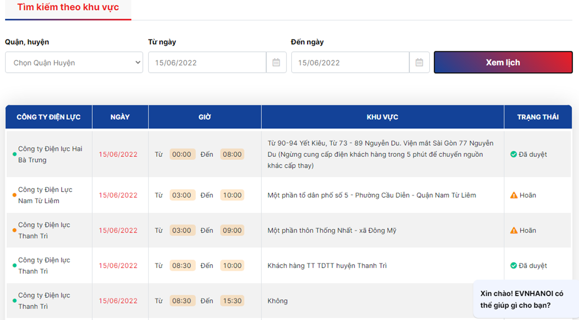Focus the Đến ngày date field

(x=350, y=62)
